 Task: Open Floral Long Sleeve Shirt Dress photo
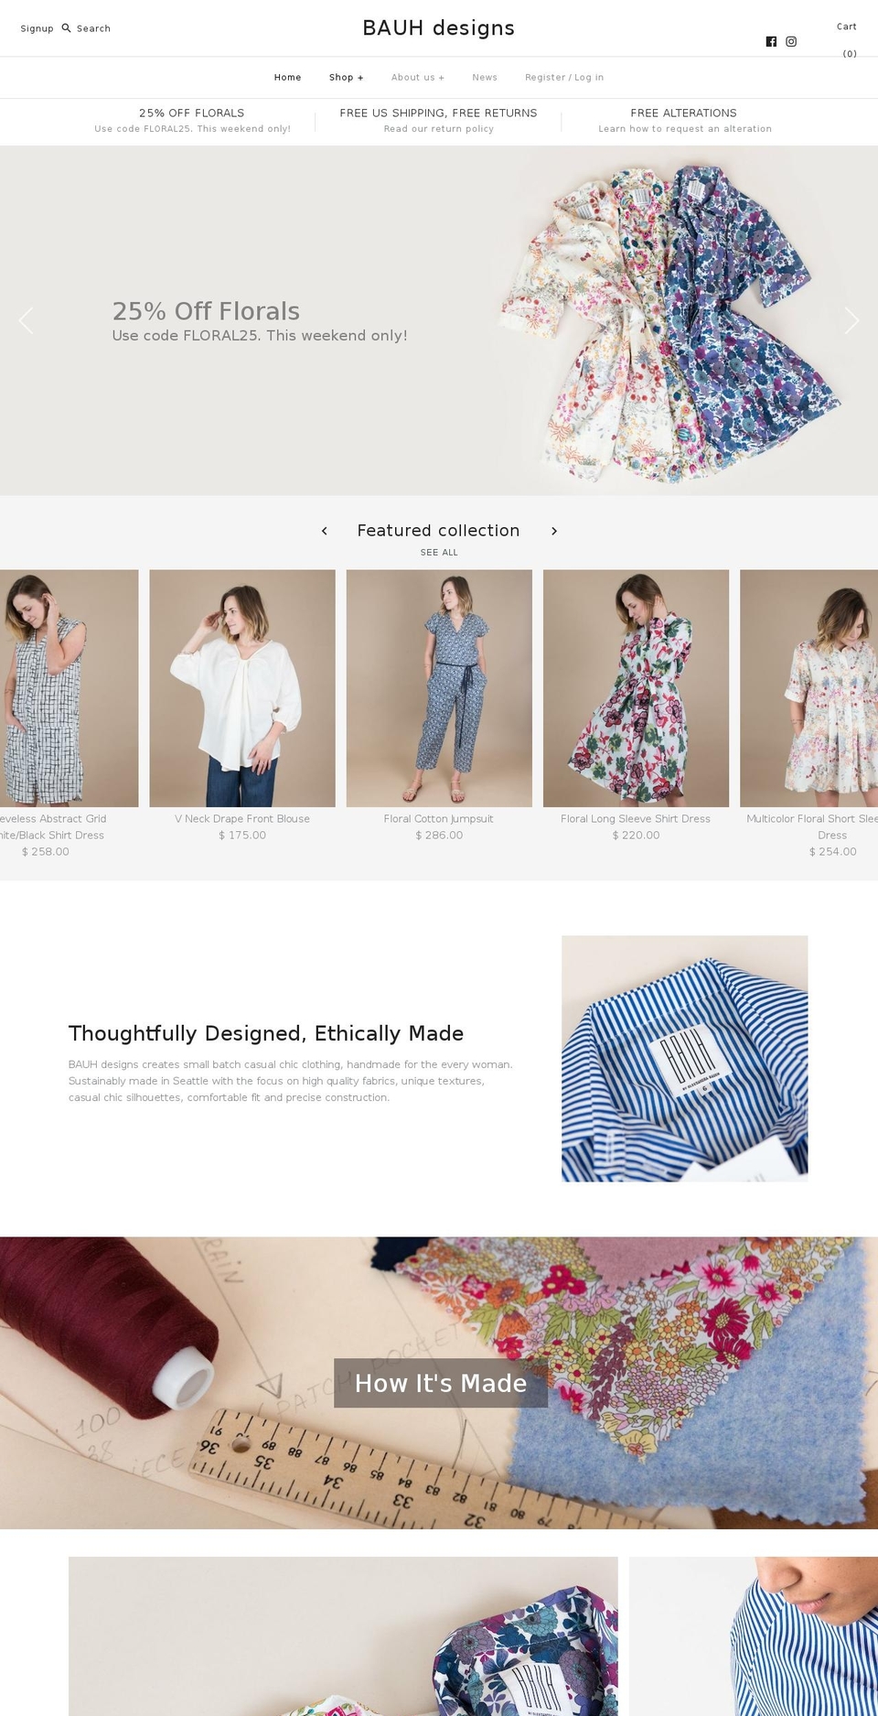(636, 688)
